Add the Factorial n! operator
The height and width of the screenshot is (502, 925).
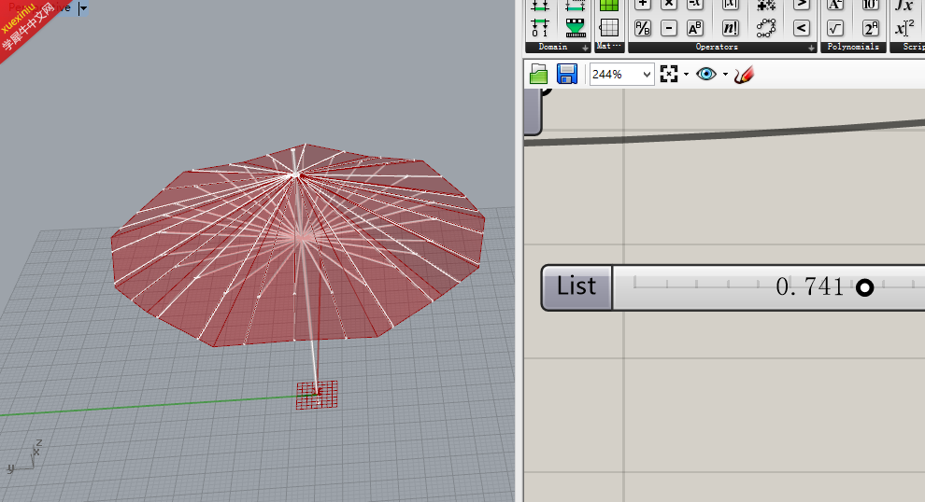click(x=731, y=28)
